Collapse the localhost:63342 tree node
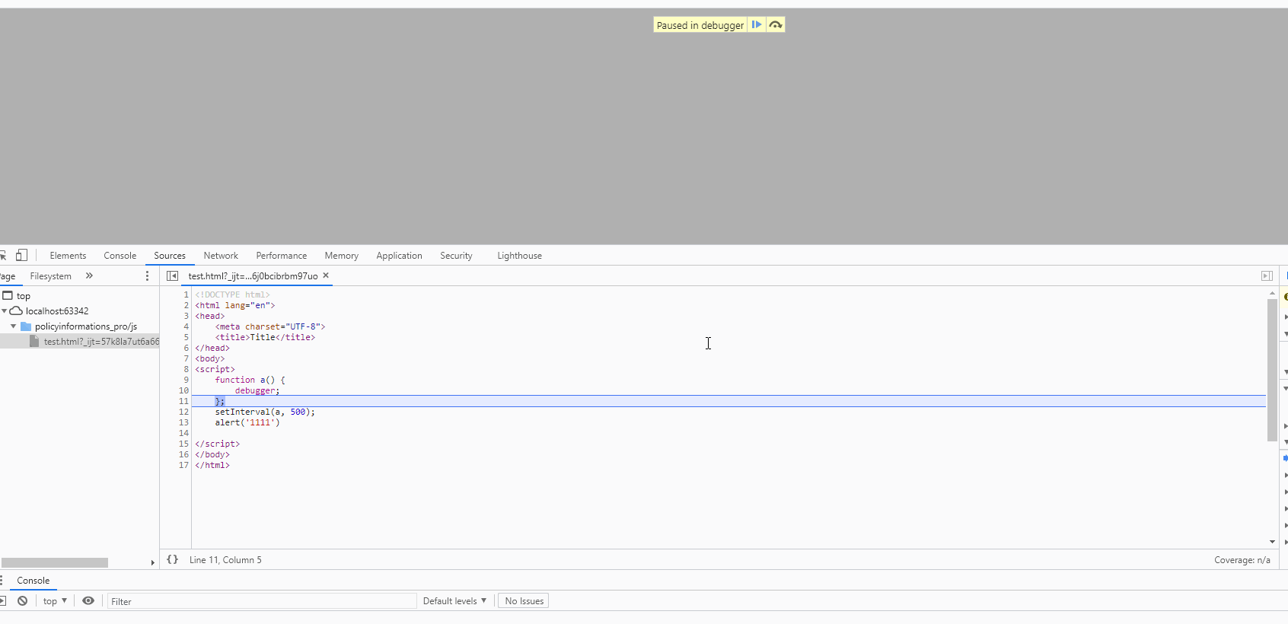The width and height of the screenshot is (1288, 624). coord(5,311)
